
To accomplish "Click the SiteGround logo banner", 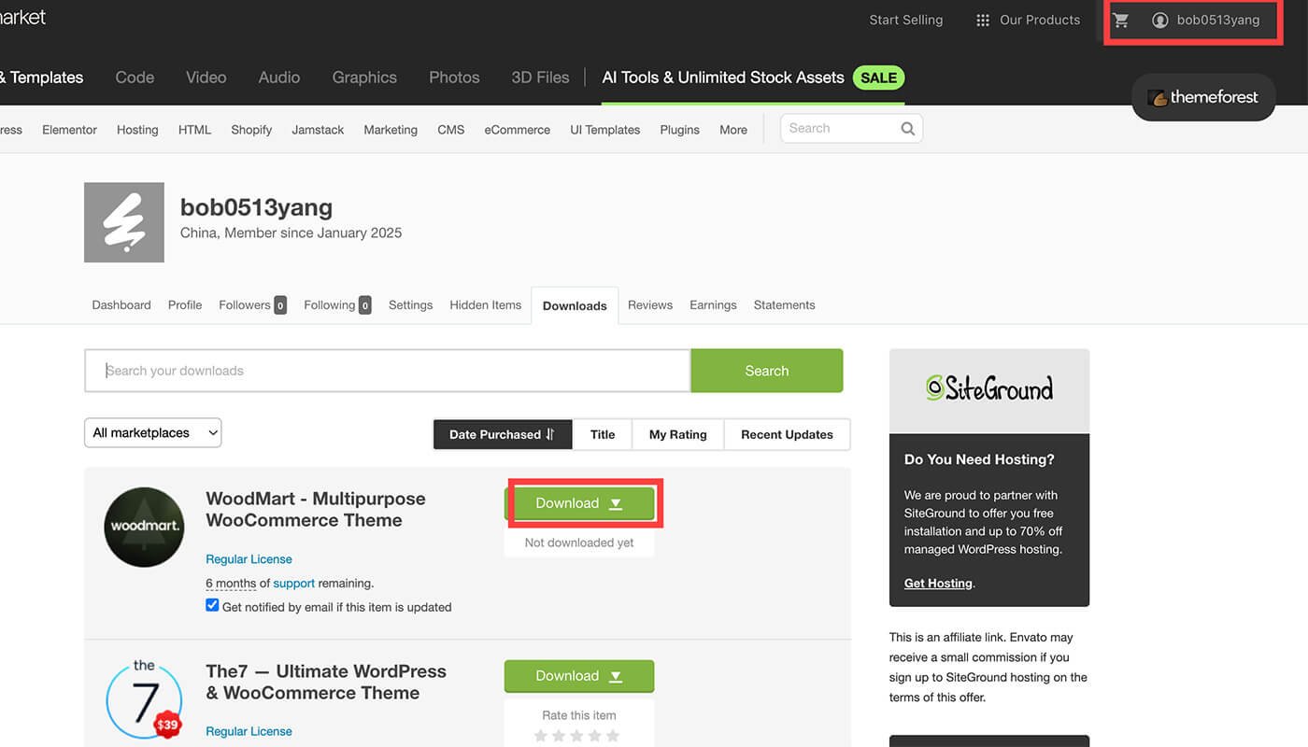I will 988,389.
